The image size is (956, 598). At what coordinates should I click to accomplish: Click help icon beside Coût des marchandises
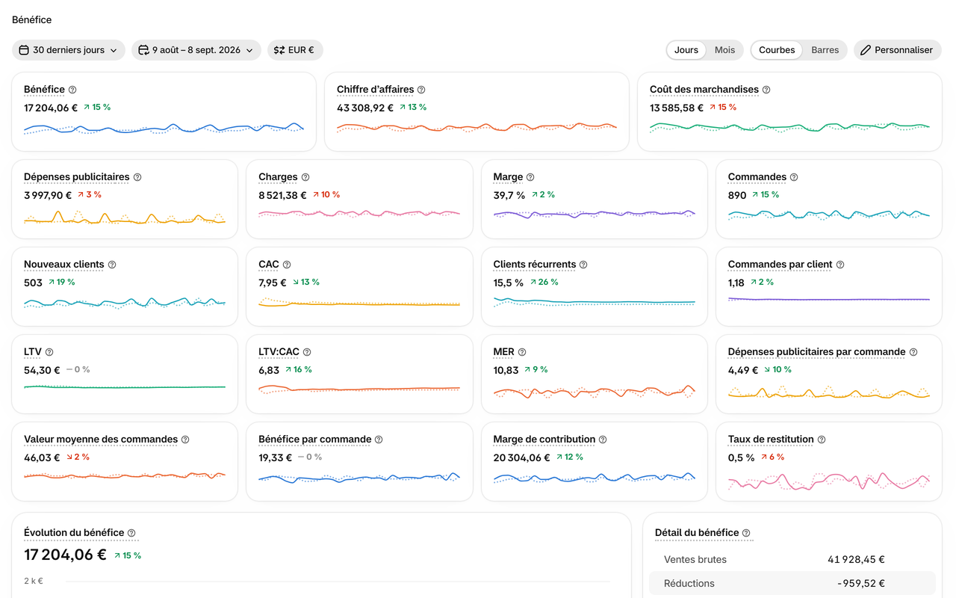tap(766, 90)
